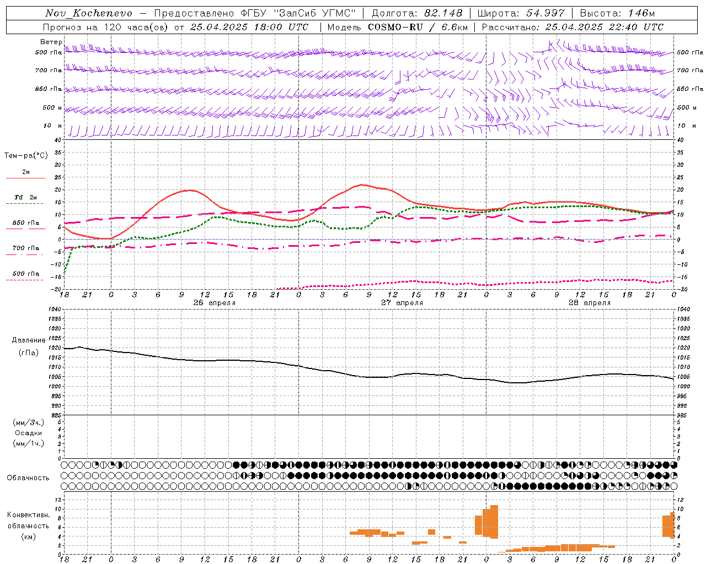Click the Модель COSMO-RU / 6.6км text
Screen dimensions: 706x564
click(398, 27)
